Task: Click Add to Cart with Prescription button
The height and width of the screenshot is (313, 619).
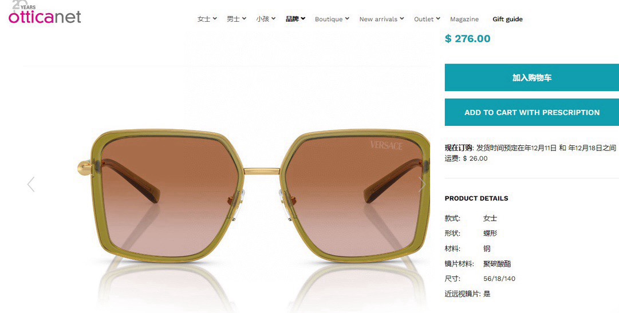Action: [532, 113]
